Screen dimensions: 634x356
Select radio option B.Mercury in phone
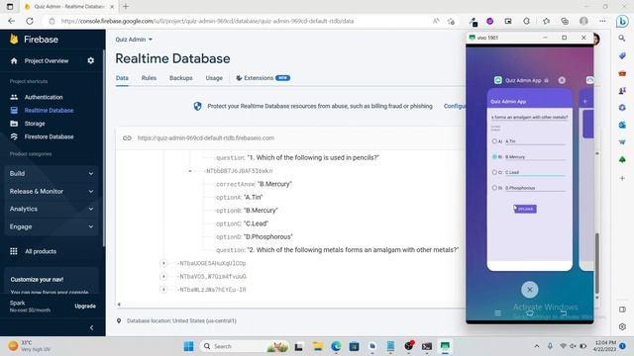coord(494,156)
